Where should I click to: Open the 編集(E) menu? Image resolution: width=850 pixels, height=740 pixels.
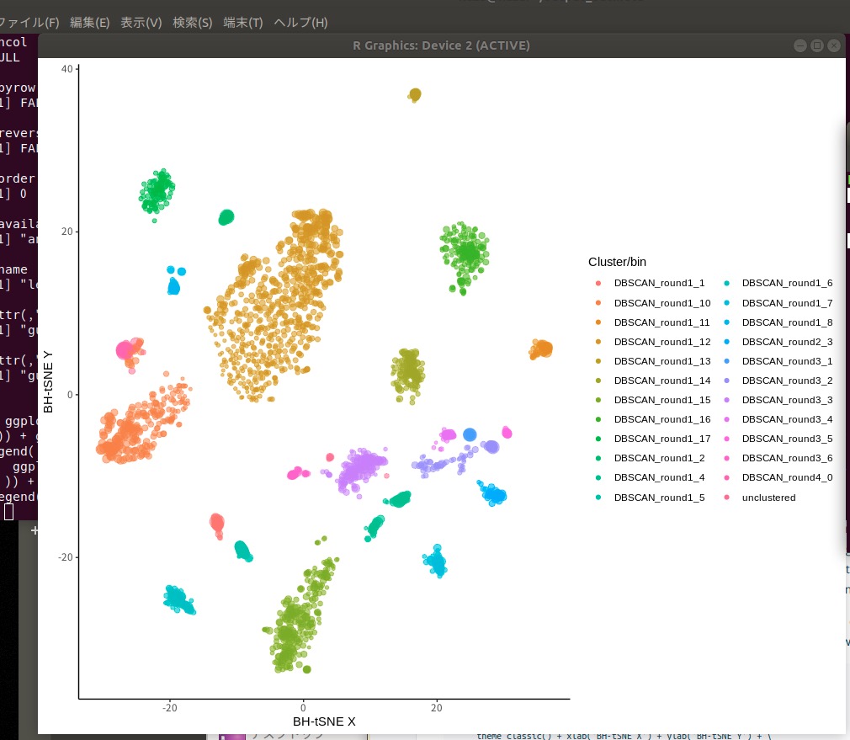[89, 22]
